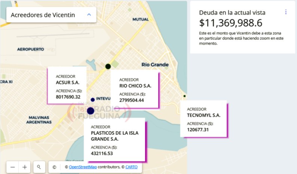Image resolution: width=297 pixels, height=174 pixels.
Task: Click the AEROPUERTO map label
Action: [x=31, y=49]
